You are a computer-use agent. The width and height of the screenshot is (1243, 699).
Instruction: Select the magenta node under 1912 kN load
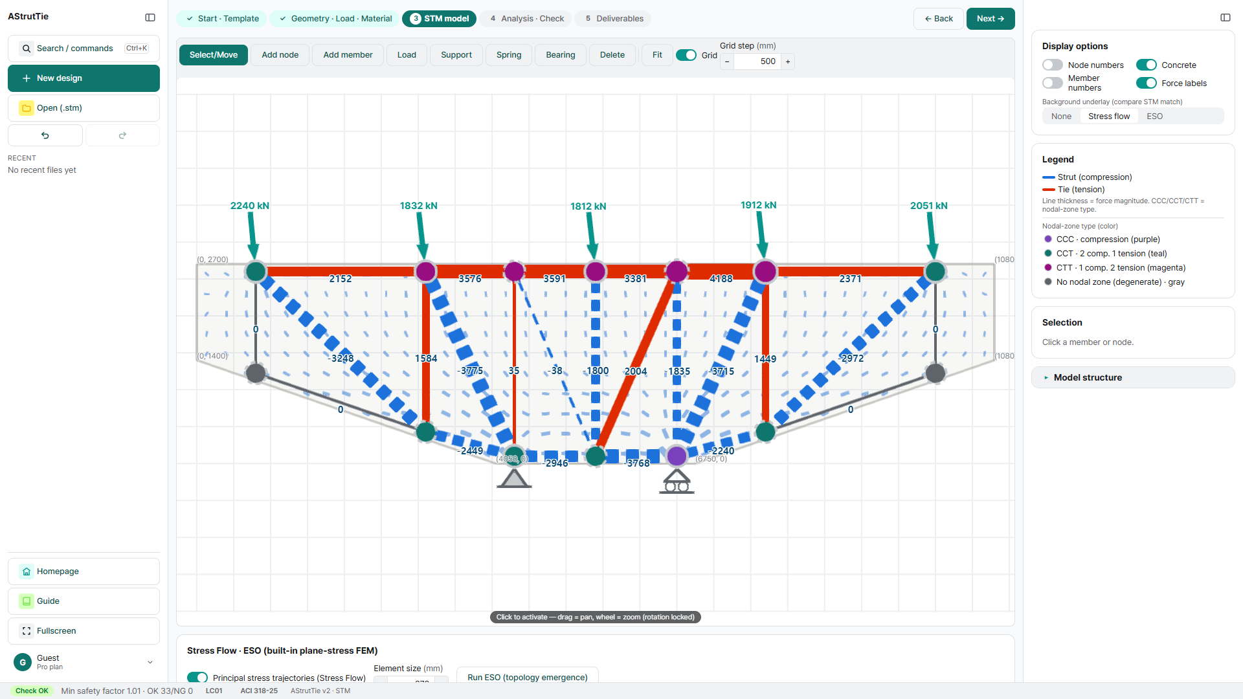765,272
